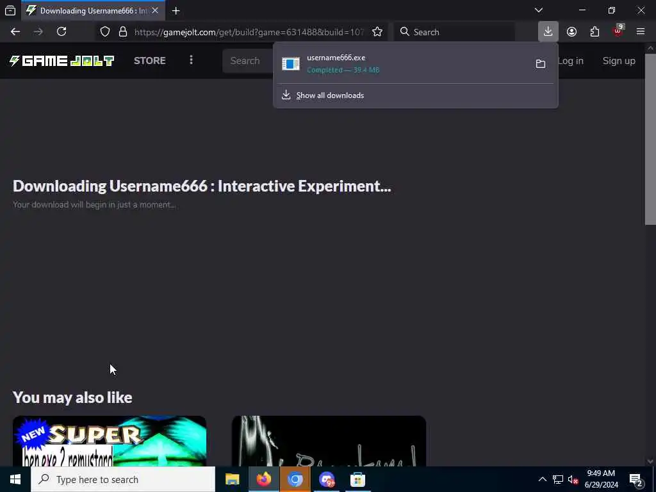
Task: Click Game Jolt site Search field
Action: click(248, 61)
